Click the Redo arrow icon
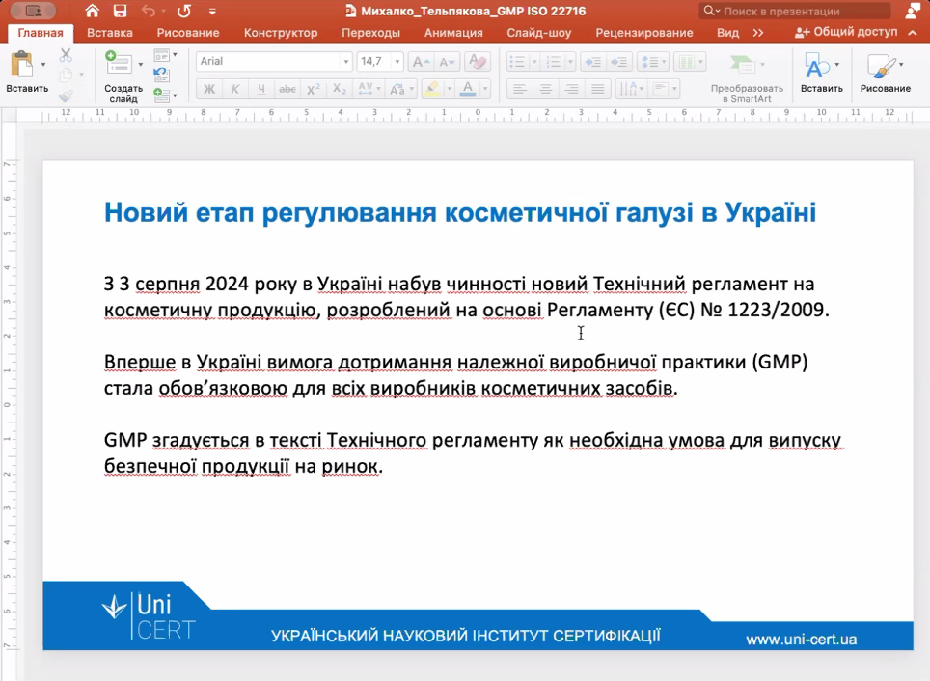Viewport: 930px width, 681px height. pos(183,12)
